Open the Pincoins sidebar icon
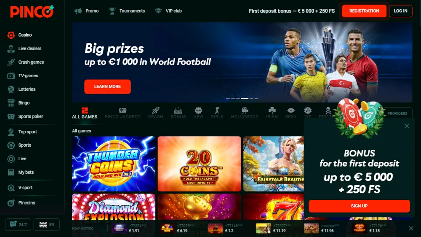 tap(11, 203)
